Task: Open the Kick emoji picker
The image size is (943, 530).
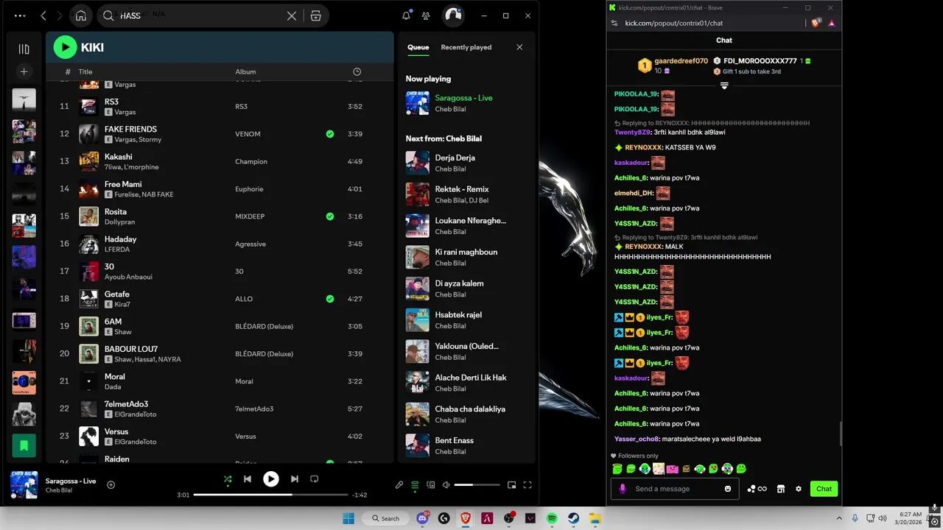Action: pyautogui.click(x=728, y=489)
